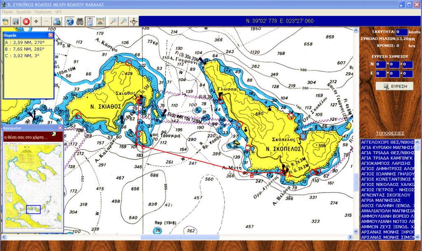Viewport: 422px width, 251px height.
Task: Click the small icon in the Navigator header
Action: pos(54,134)
